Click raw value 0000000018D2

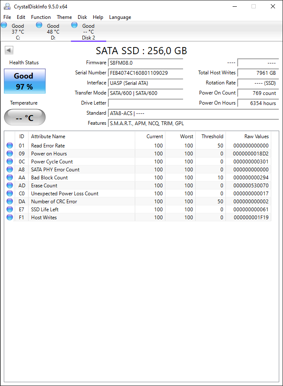251,154
